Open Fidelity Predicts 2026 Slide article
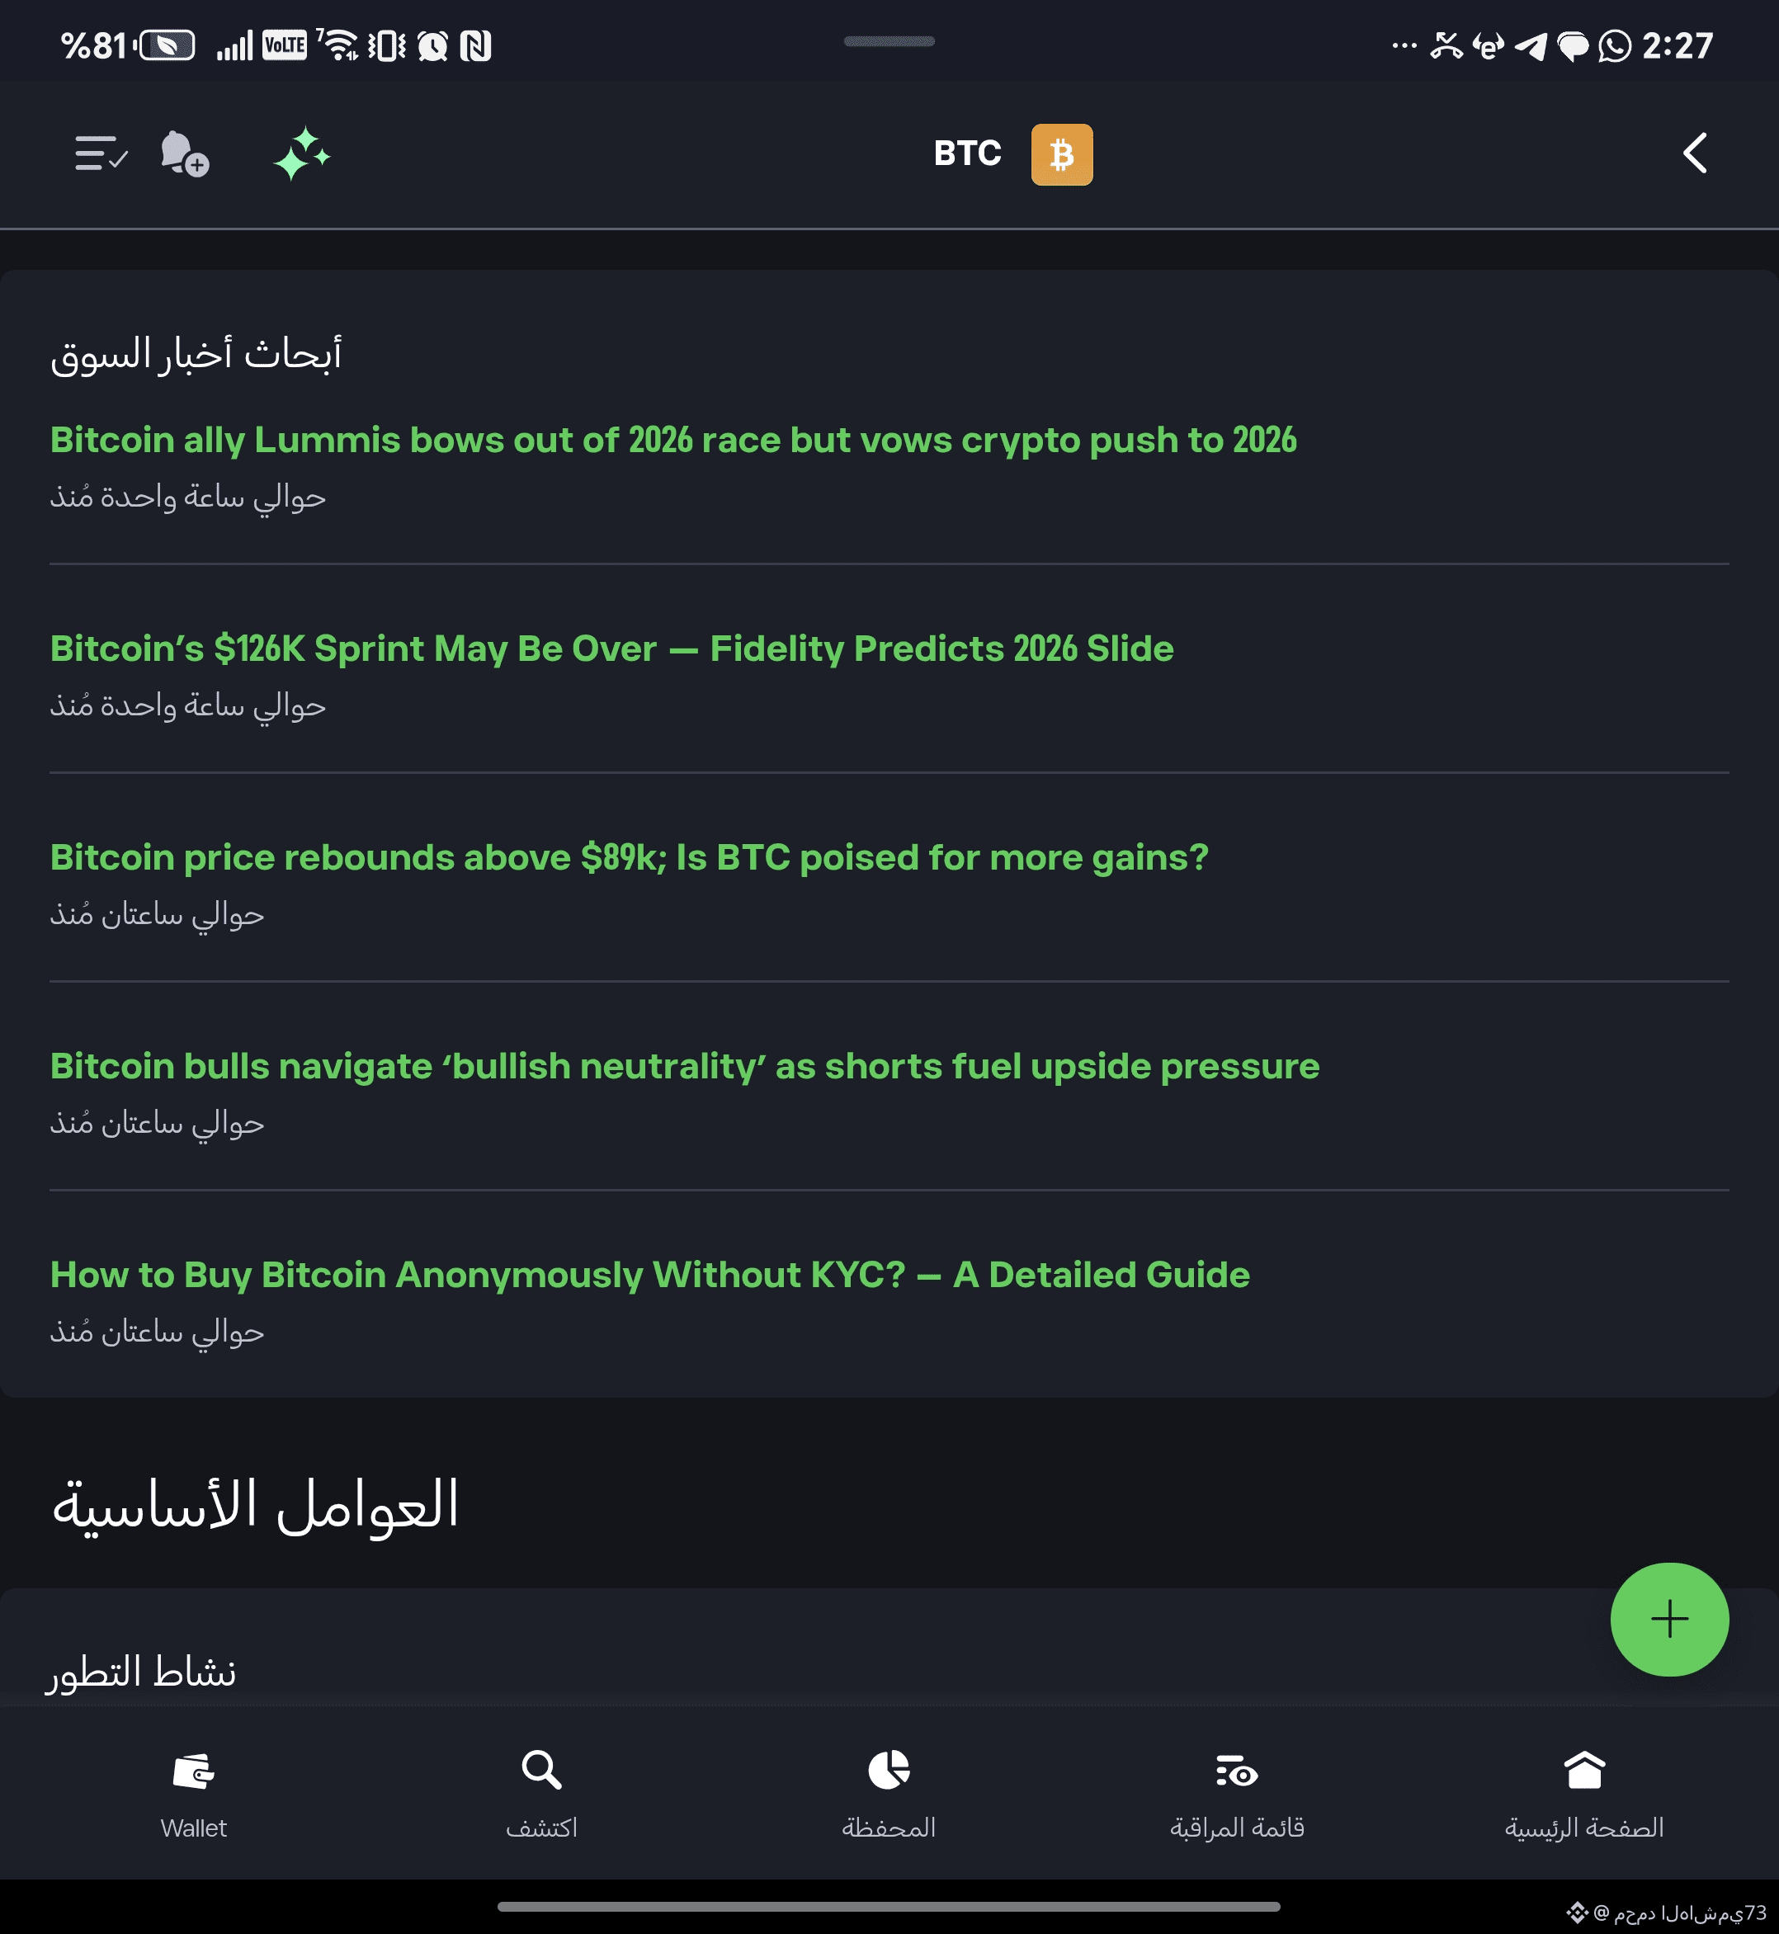This screenshot has width=1779, height=1934. tap(612, 649)
